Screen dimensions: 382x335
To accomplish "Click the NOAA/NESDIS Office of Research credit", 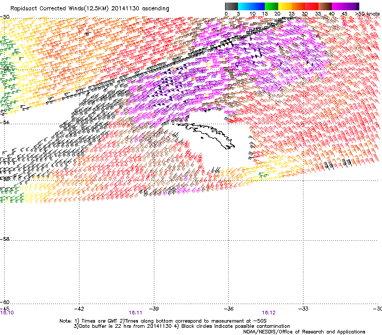I will (x=304, y=332).
